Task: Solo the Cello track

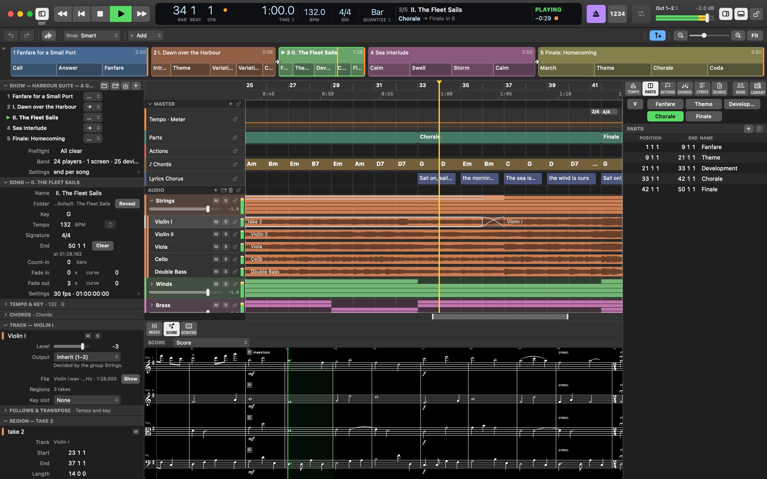Action: [x=226, y=259]
